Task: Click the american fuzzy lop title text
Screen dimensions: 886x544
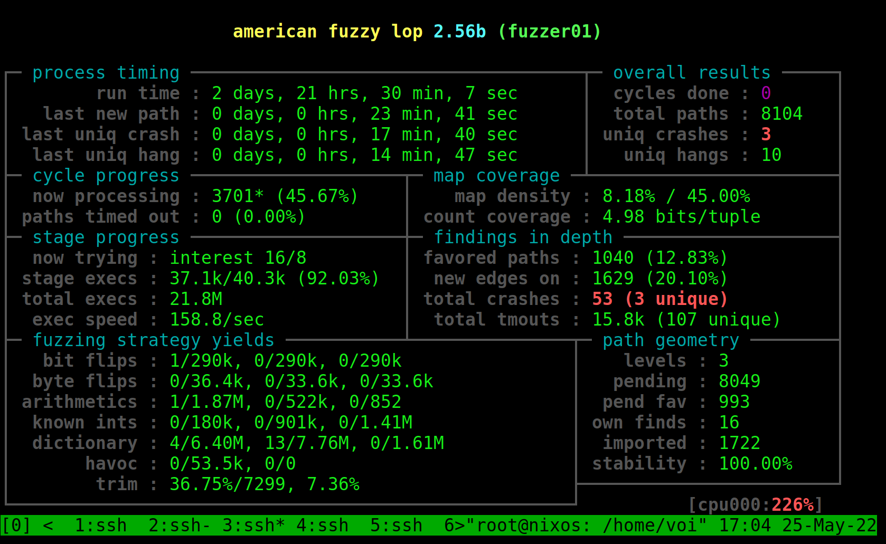Action: [x=327, y=32]
